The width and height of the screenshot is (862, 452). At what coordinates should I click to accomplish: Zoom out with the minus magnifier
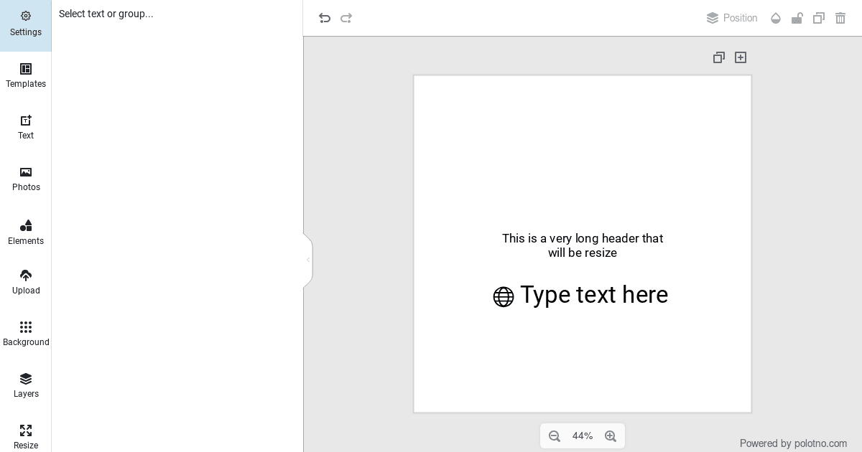coord(555,436)
